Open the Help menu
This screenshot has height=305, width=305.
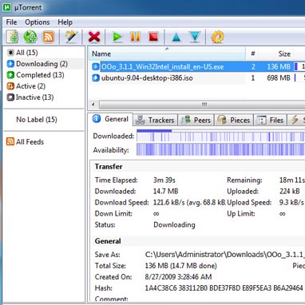pos(65,22)
